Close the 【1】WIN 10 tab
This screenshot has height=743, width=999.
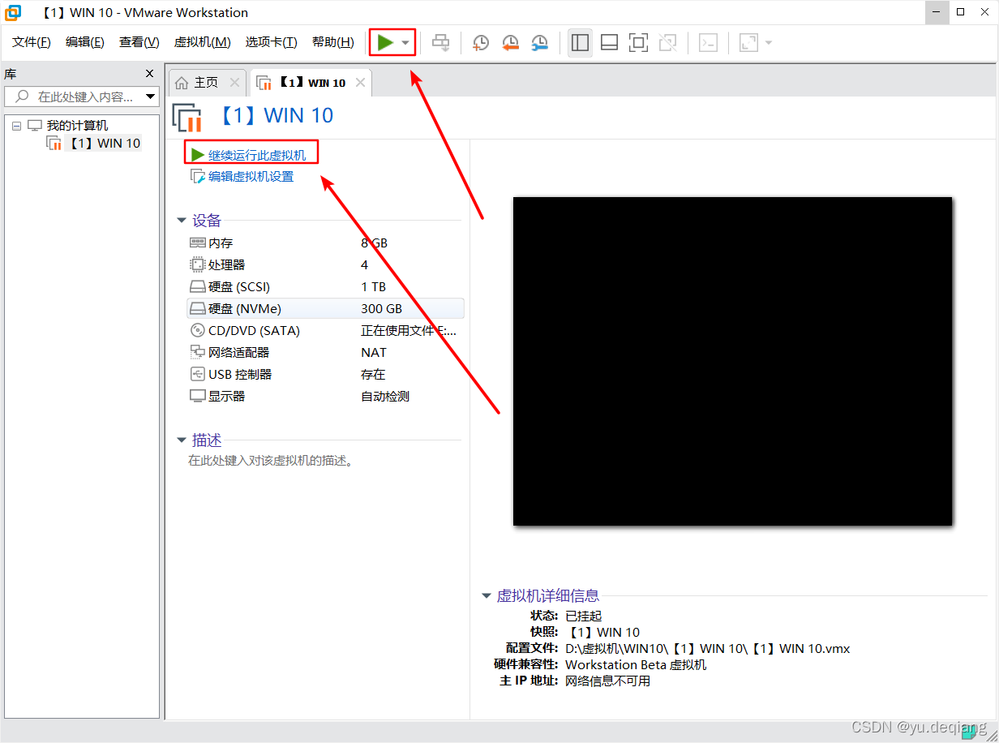click(360, 83)
